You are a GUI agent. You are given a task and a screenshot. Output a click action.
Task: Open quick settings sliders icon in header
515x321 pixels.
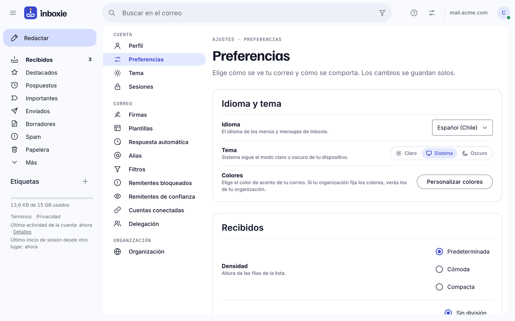point(432,13)
